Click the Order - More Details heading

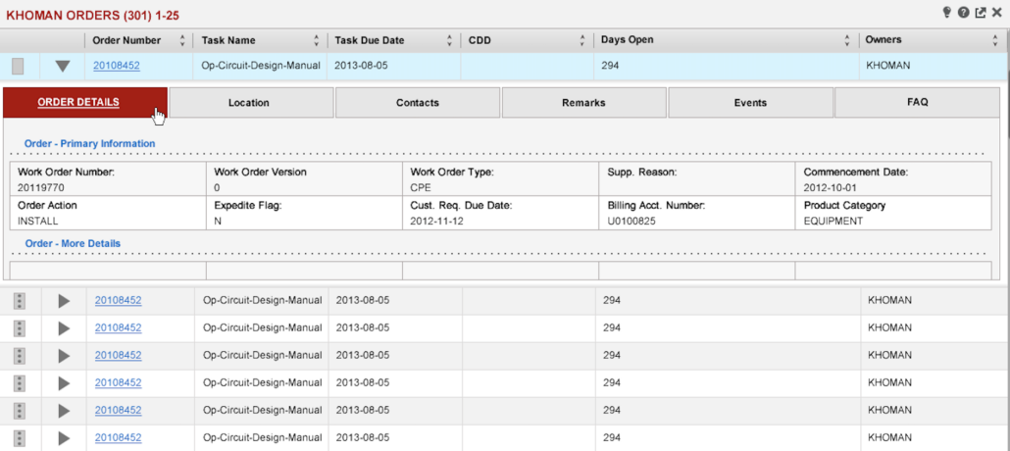coord(73,243)
